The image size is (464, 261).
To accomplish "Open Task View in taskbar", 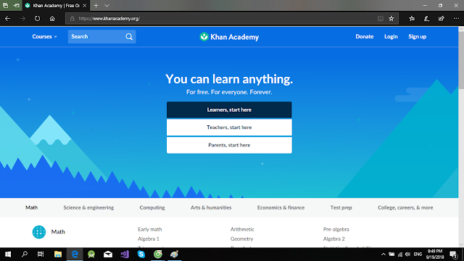I will [41, 254].
